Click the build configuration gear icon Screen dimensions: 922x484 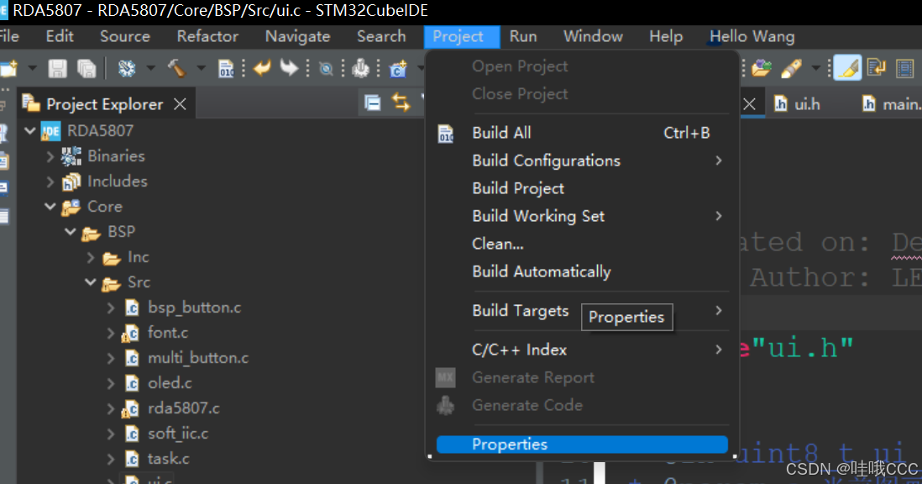(127, 69)
